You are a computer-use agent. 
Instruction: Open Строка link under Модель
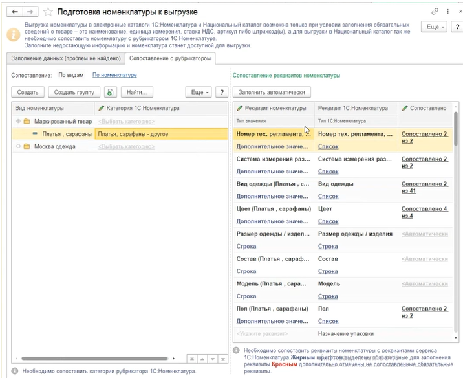(x=328, y=296)
